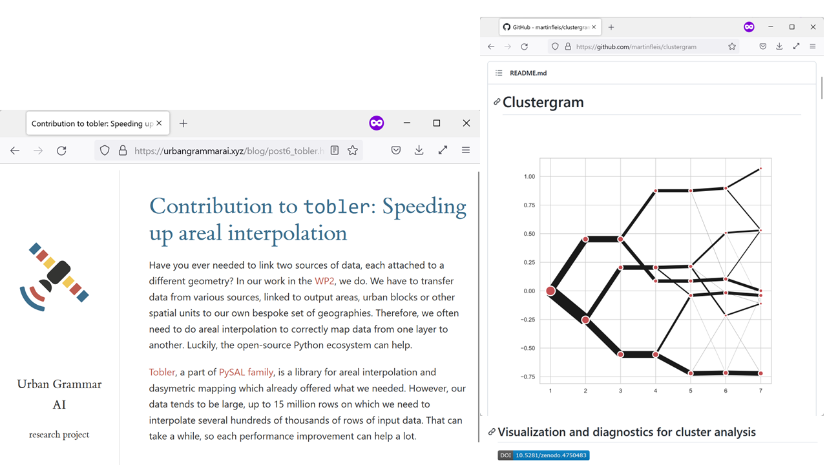Screen dimensions: 827x465
Task: Open application menu in the GitHub window
Action: [813, 46]
